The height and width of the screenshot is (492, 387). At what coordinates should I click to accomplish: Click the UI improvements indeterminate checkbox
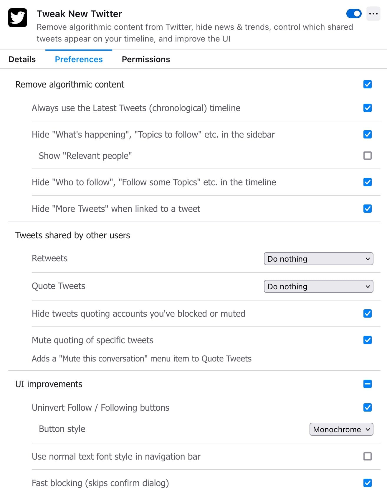367,384
